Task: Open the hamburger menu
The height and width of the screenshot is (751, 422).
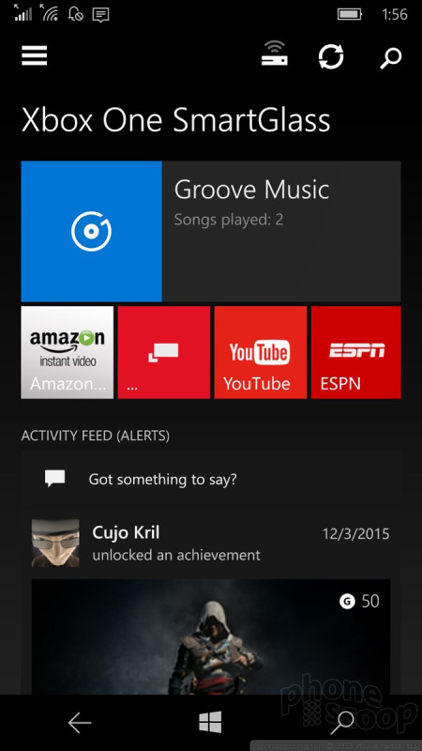Action: click(35, 55)
